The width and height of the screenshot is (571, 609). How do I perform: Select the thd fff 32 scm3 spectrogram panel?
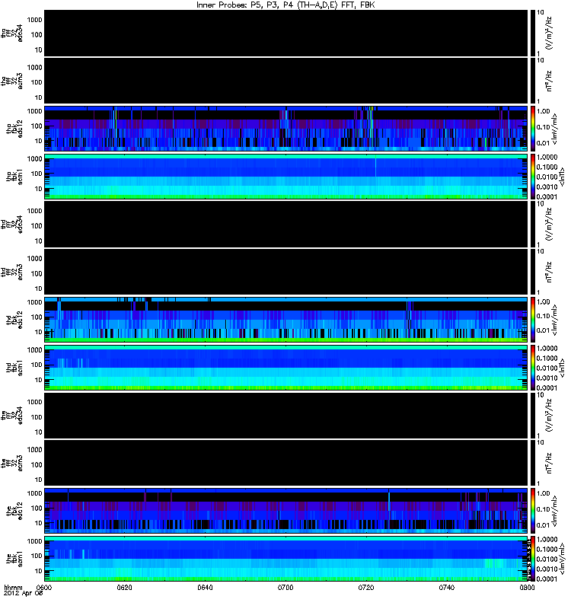point(286,273)
